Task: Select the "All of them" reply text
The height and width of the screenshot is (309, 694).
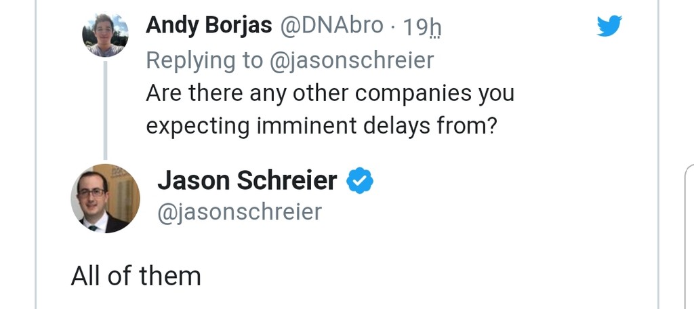Action: 136,276
